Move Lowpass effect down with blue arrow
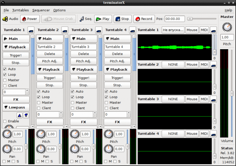This screenshot has height=166, width=236. pyautogui.click(x=26, y=115)
